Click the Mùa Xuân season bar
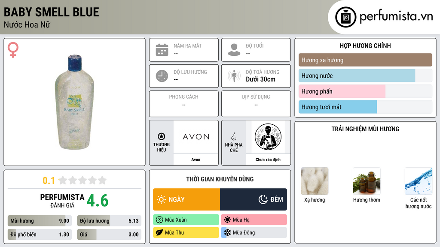 point(186,220)
